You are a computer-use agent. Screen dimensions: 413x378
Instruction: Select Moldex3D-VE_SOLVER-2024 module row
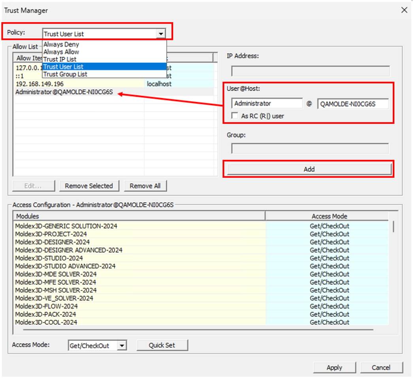click(x=201, y=298)
